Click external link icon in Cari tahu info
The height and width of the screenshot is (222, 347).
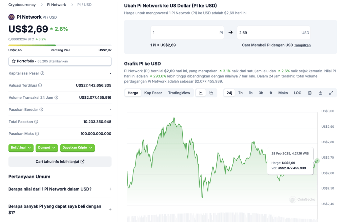pyautogui.click(x=83, y=162)
